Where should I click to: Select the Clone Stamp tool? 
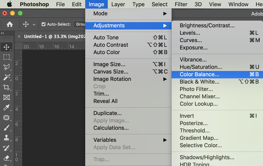click(6, 138)
